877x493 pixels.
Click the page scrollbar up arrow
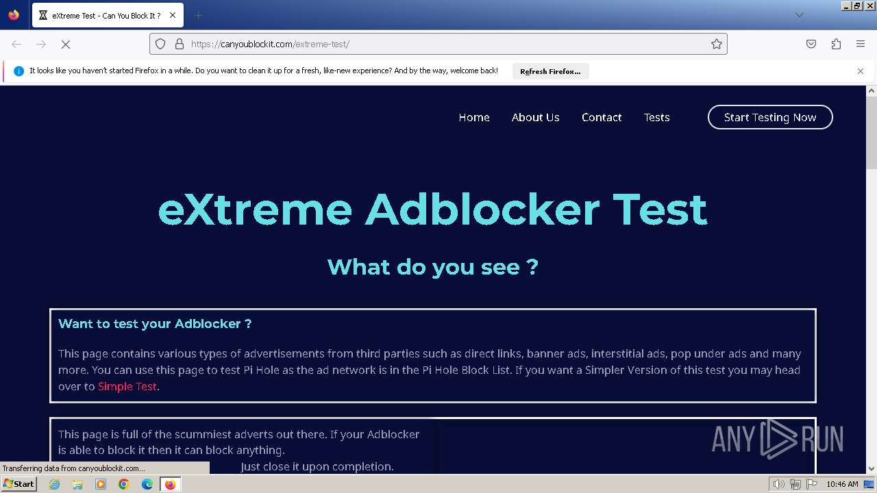click(x=872, y=90)
